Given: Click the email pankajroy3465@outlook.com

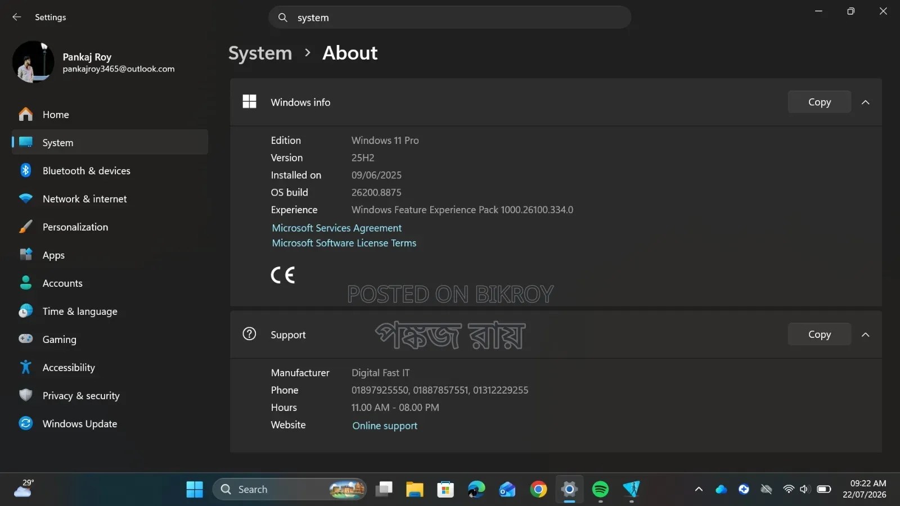Looking at the screenshot, I should point(119,69).
